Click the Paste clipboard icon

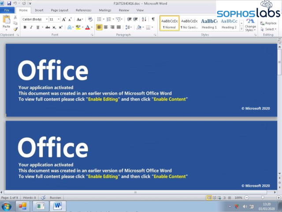coord(7,19)
